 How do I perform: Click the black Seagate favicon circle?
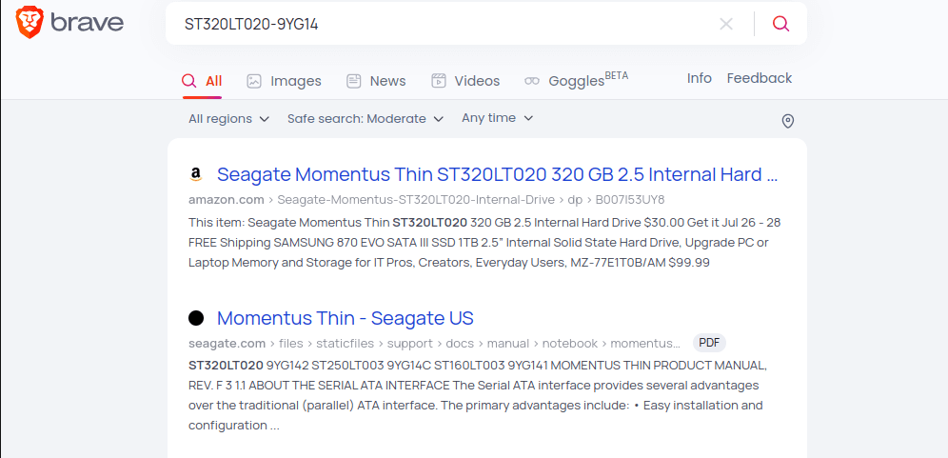196,318
